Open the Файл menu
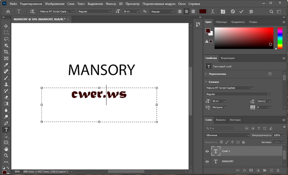The height and width of the screenshot is (175, 288). tap(13, 4)
